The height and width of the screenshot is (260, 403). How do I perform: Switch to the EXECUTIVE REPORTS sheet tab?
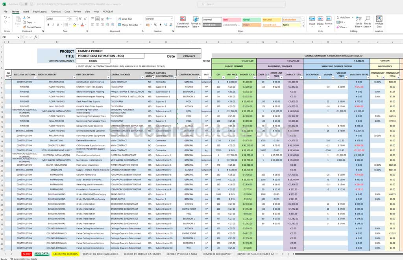[65, 254]
